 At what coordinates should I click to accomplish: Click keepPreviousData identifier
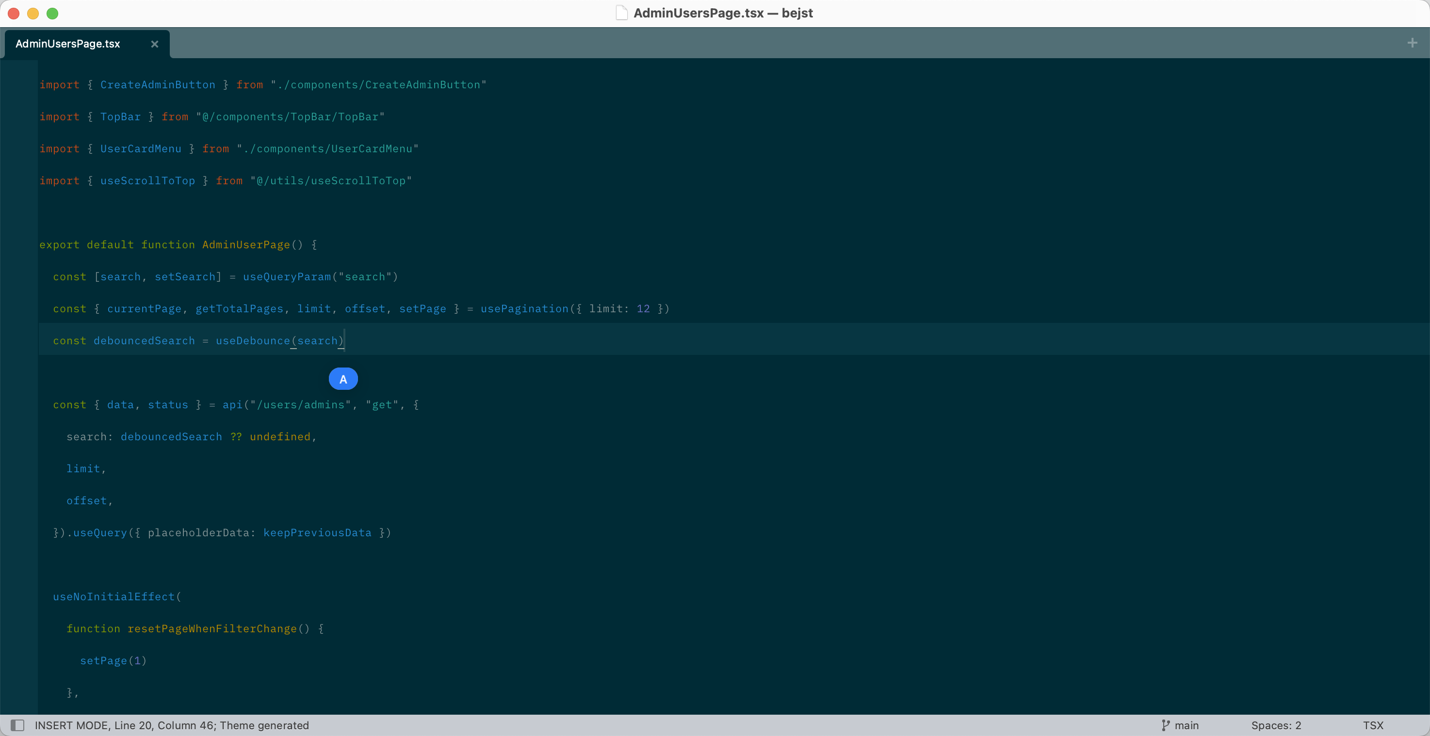[x=318, y=533]
